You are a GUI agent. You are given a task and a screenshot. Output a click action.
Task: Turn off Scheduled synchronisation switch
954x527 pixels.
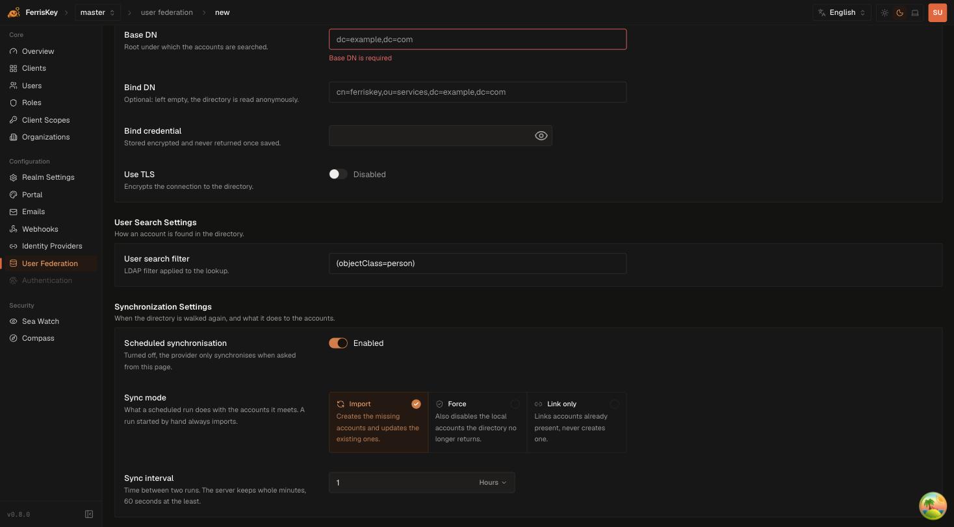coord(338,343)
